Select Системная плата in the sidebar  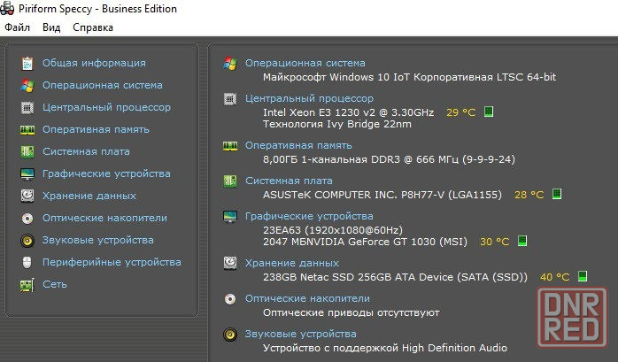86,152
